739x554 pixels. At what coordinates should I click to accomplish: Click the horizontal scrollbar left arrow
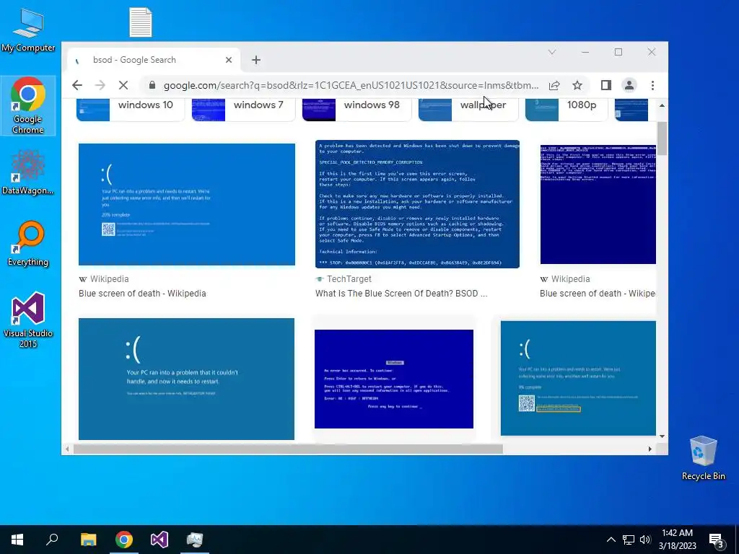point(67,449)
